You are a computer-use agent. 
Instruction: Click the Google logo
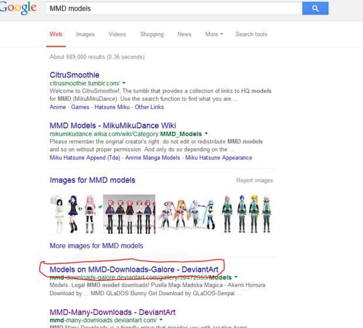(18, 8)
